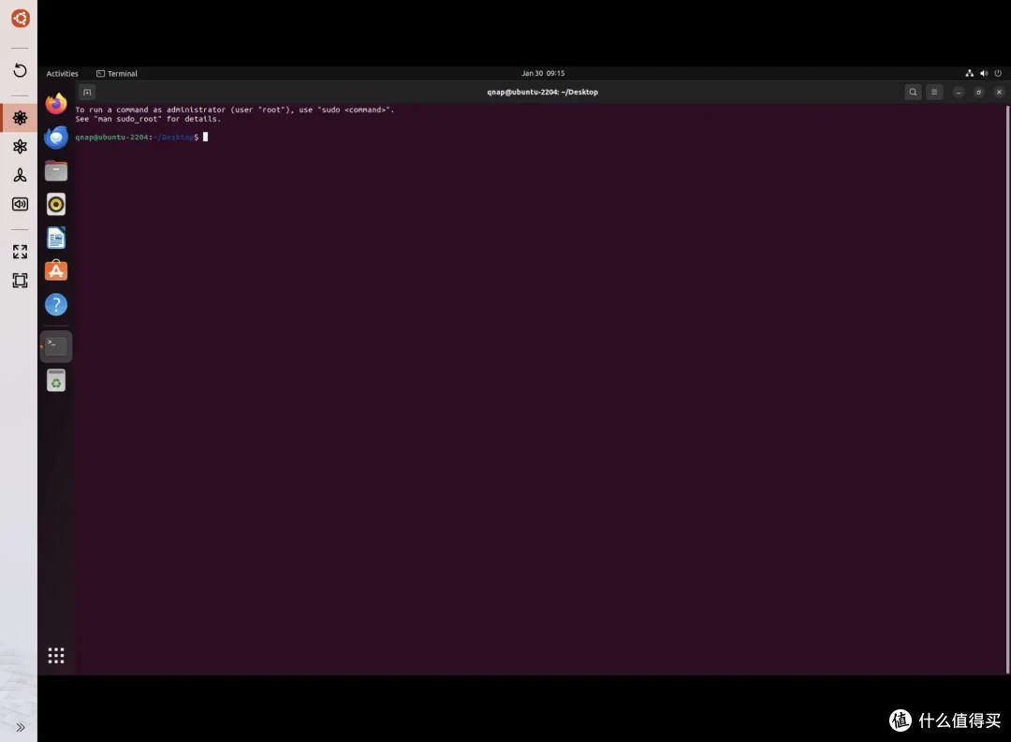
Task: Click the Show Applications grid button
Action: click(x=55, y=655)
